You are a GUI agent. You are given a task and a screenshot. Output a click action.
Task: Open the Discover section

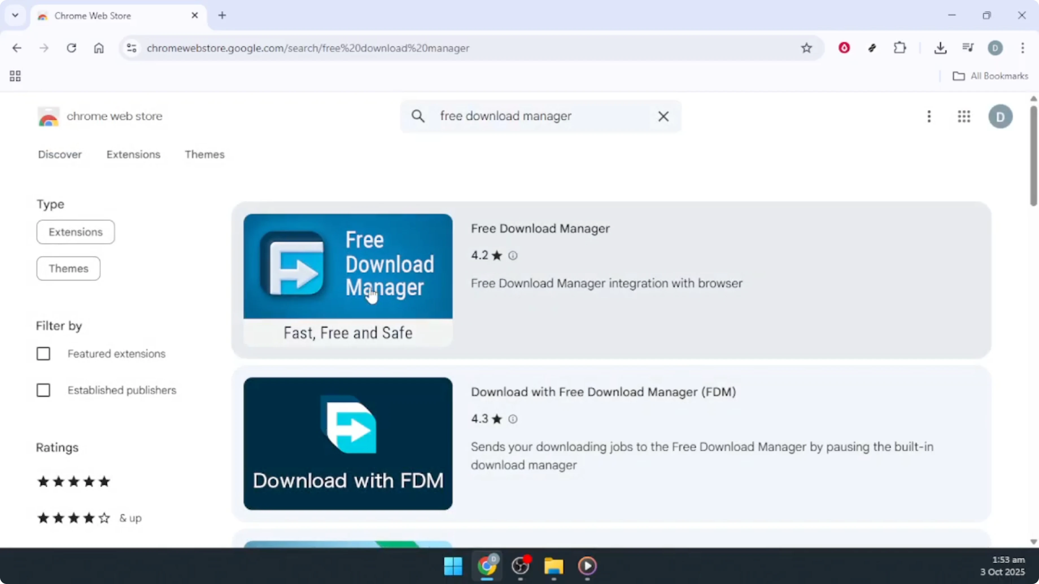tap(60, 154)
